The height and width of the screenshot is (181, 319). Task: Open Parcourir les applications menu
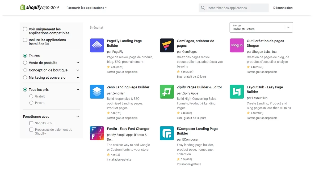tap(87, 8)
